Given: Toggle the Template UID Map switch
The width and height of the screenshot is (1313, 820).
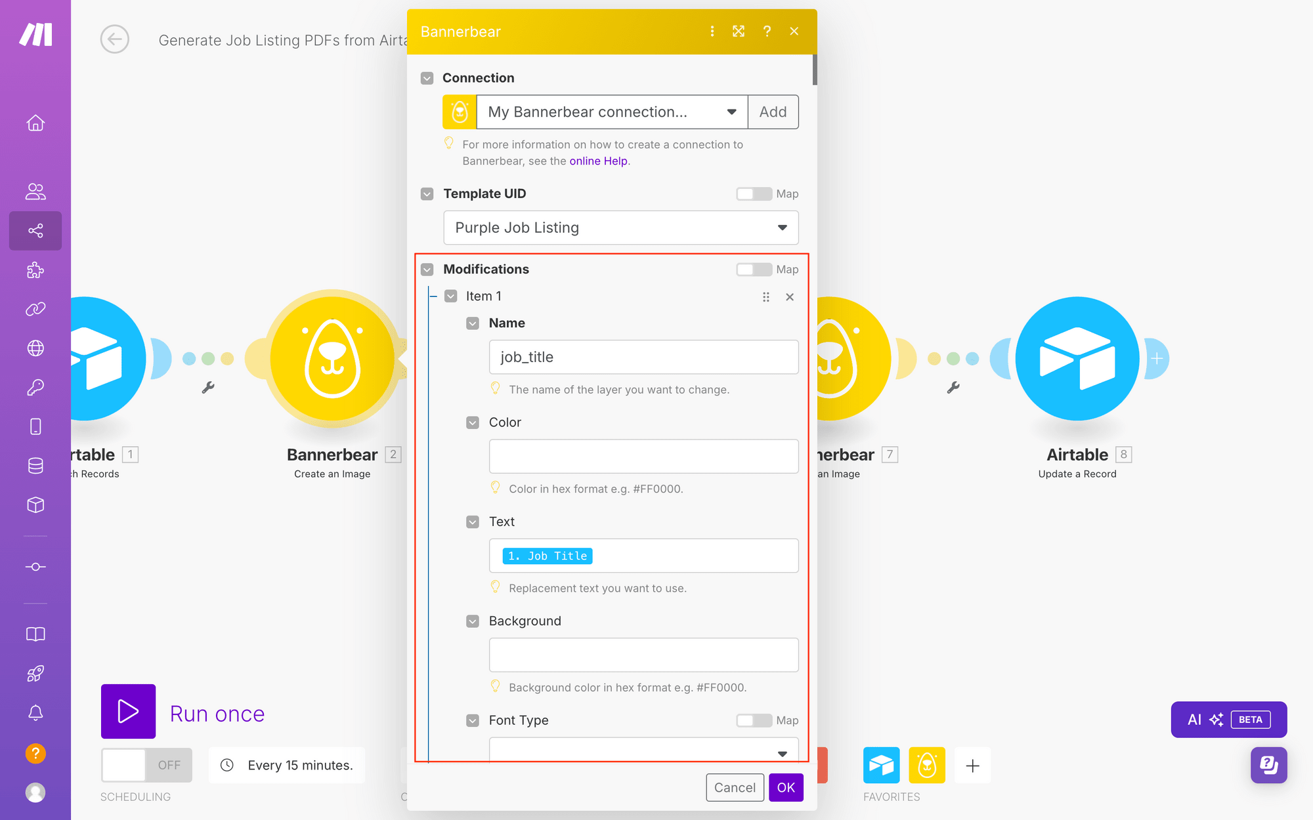Looking at the screenshot, I should [753, 194].
